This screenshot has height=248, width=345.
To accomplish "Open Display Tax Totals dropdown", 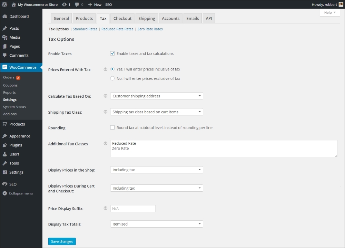I will [156, 224].
